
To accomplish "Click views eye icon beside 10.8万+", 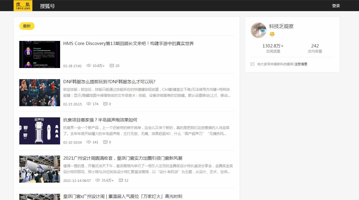I will [89, 66].
